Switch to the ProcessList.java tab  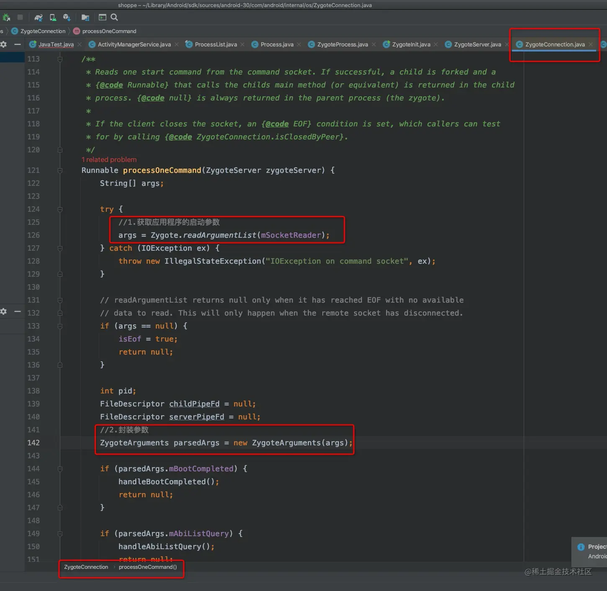click(x=216, y=44)
